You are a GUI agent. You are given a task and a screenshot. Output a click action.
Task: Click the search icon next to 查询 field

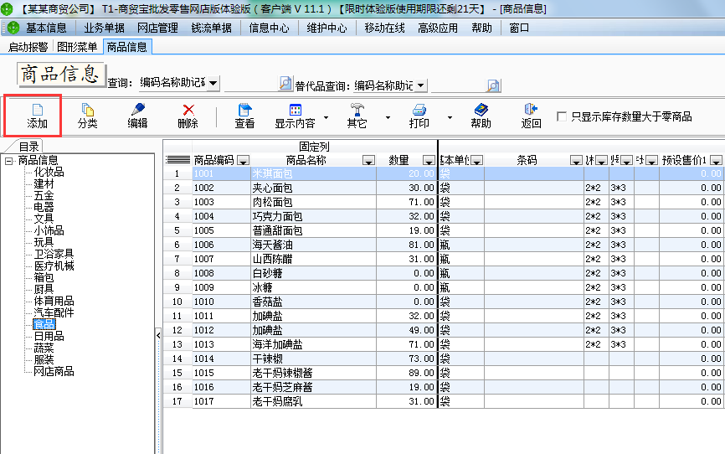click(285, 84)
